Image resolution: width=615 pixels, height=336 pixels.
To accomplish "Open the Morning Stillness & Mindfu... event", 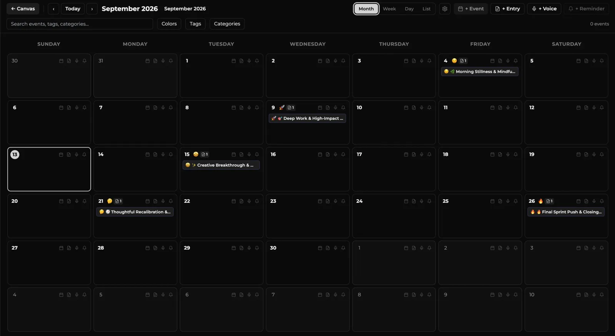I will pyautogui.click(x=480, y=72).
